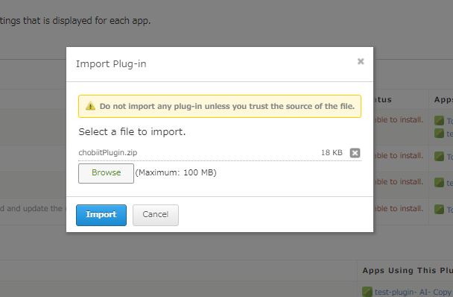Click the Apps Using This Plug-in header

408,270
